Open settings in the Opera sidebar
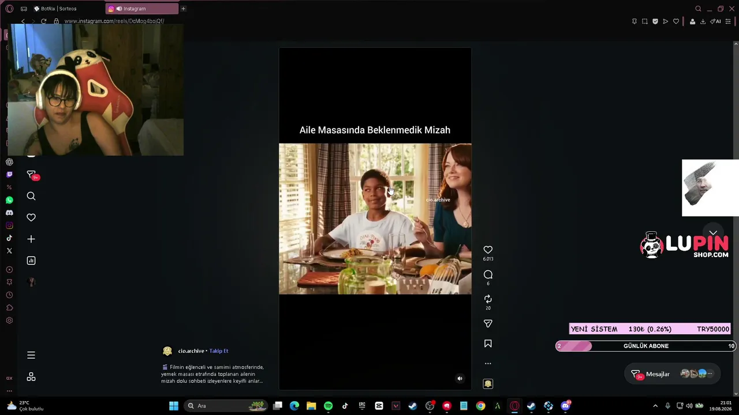 pyautogui.click(x=9, y=320)
